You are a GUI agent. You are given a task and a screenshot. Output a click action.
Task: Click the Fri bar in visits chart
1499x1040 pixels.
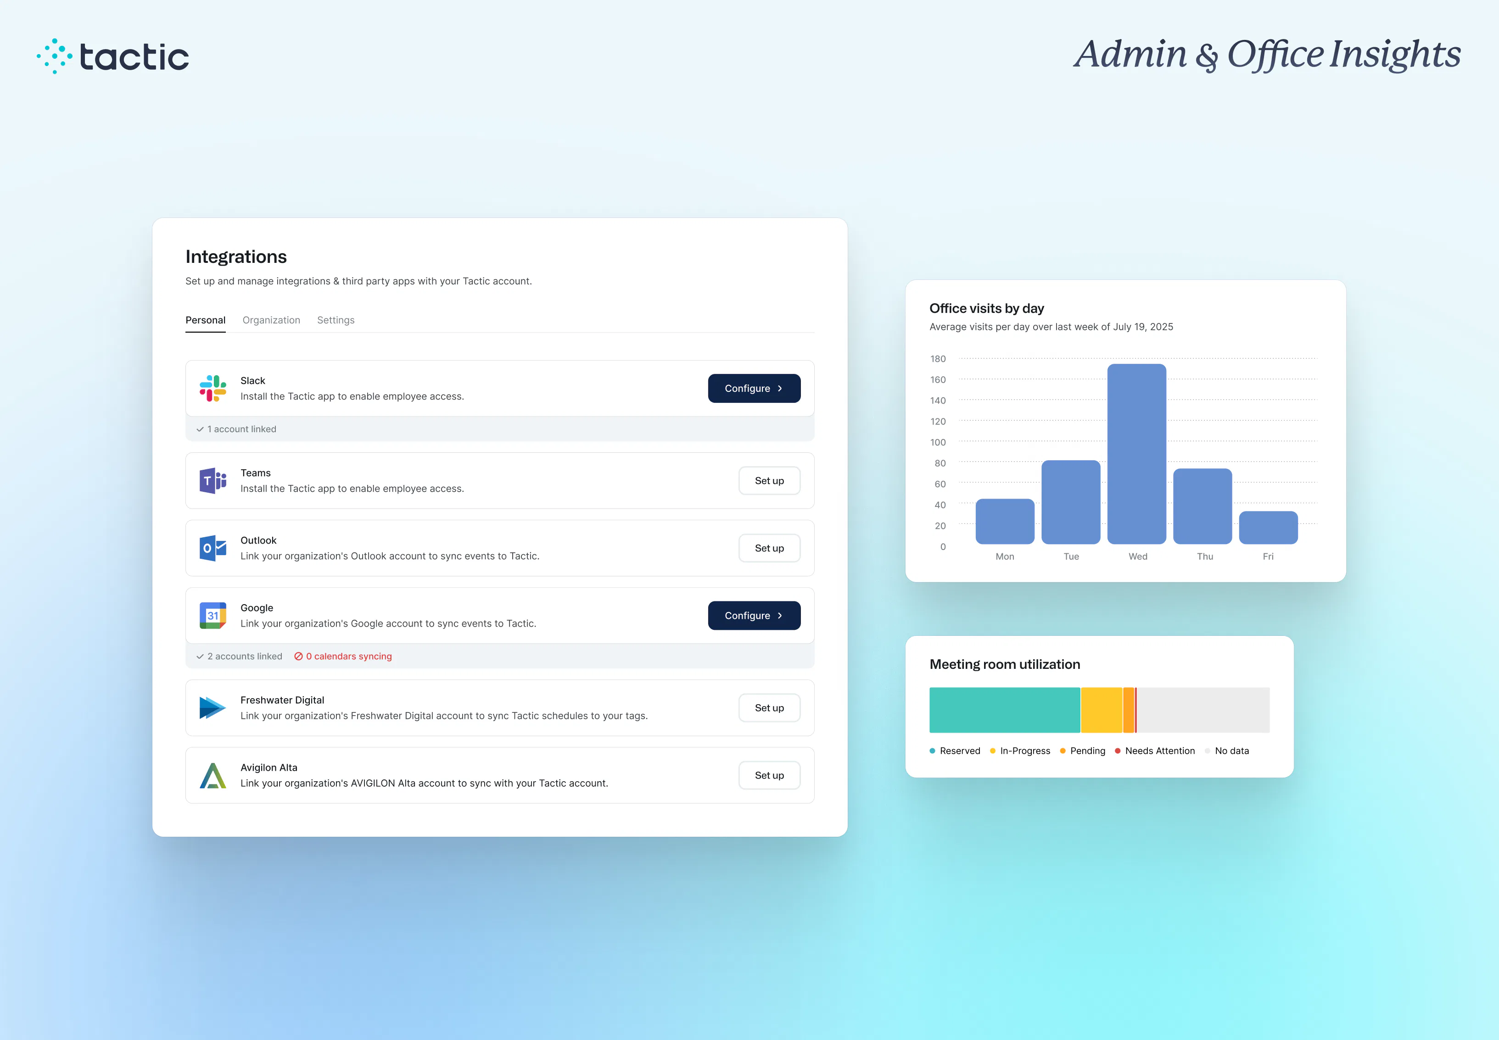click(x=1268, y=528)
